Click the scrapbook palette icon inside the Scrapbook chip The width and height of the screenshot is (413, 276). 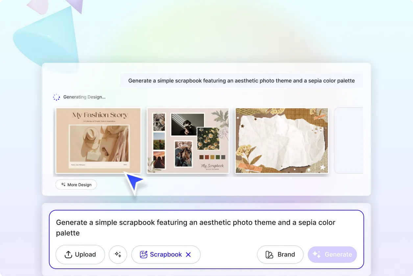[x=143, y=254]
